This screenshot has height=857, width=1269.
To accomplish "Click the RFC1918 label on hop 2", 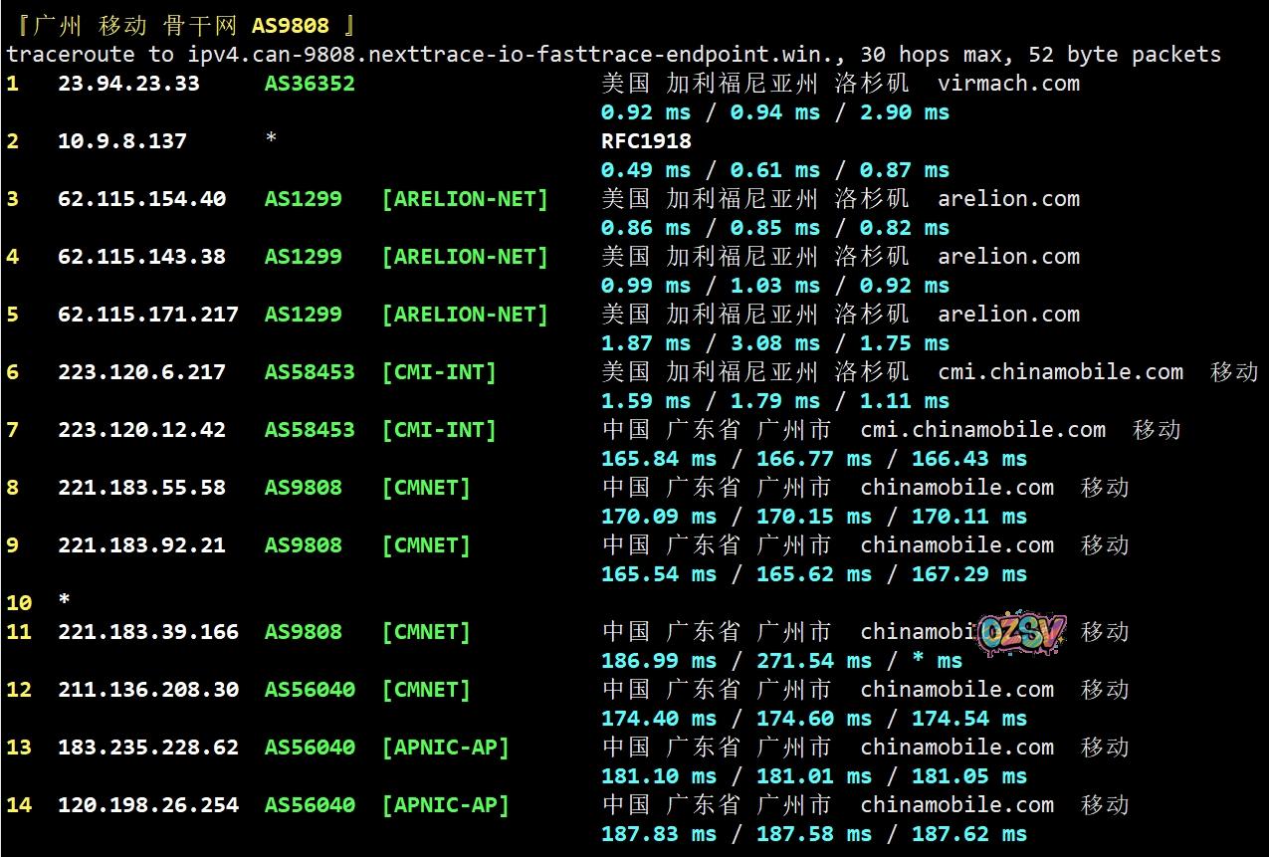I will (646, 141).
